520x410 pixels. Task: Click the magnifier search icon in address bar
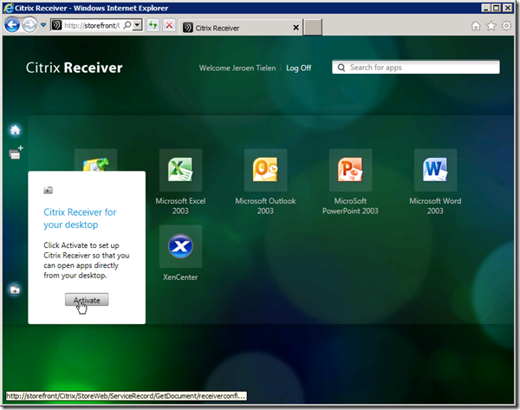pos(127,25)
